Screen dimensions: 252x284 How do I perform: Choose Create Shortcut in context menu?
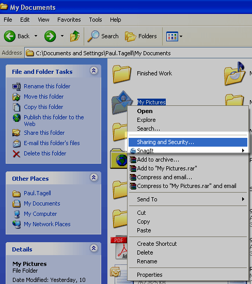tap(187, 244)
